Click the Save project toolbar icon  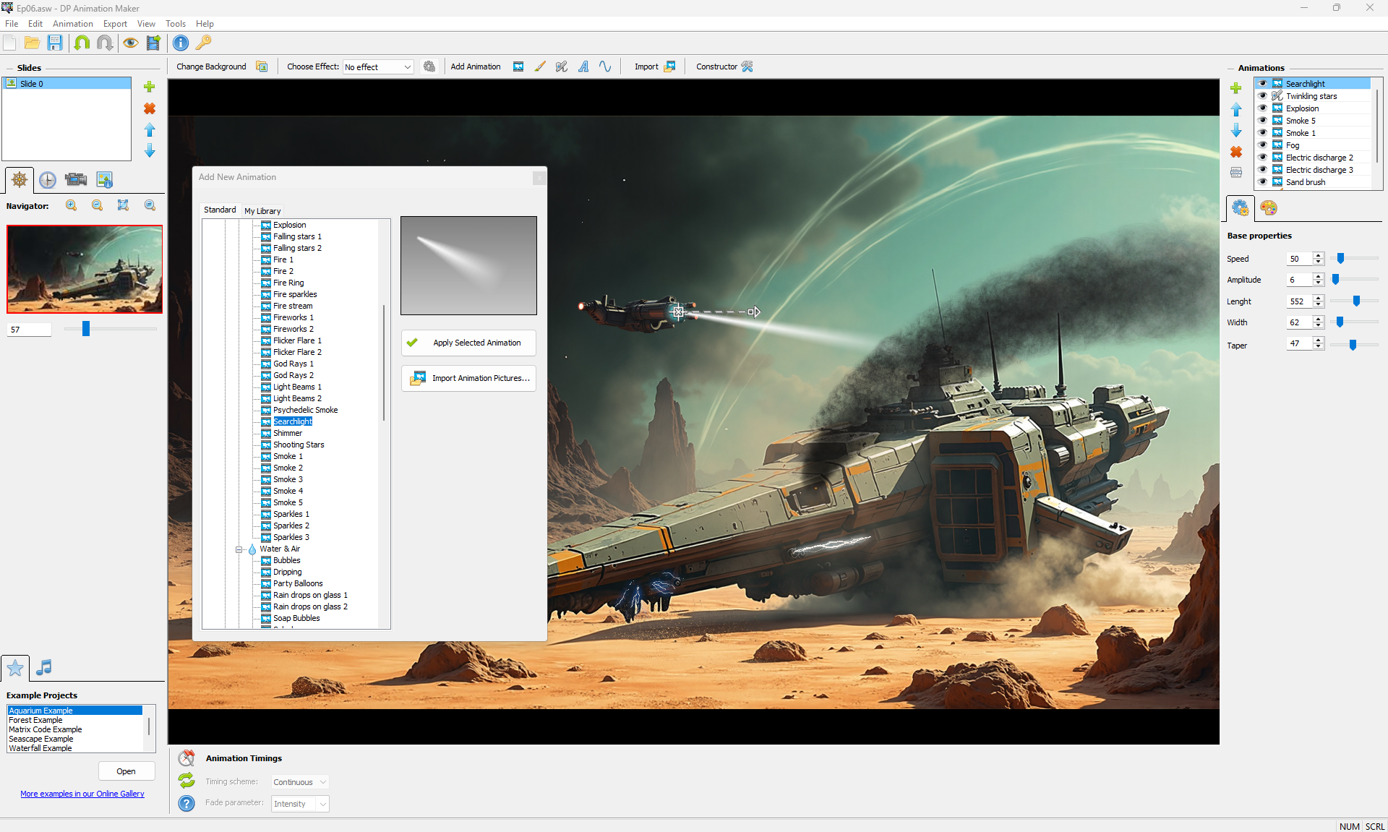coord(55,43)
